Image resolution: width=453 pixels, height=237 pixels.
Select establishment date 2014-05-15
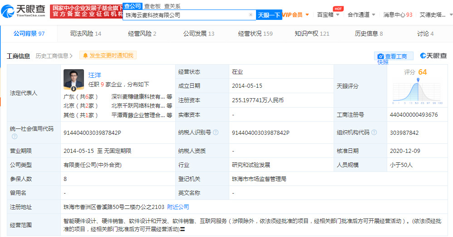(x=247, y=86)
